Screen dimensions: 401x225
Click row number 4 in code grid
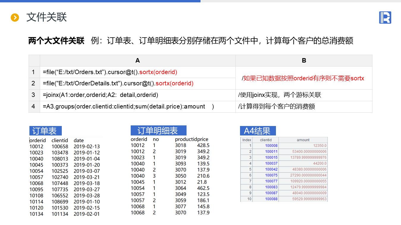pyautogui.click(x=34, y=106)
